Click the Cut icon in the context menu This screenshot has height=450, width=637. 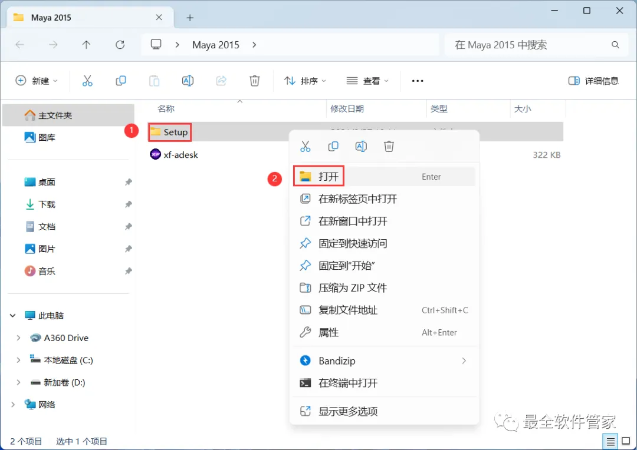[305, 146]
